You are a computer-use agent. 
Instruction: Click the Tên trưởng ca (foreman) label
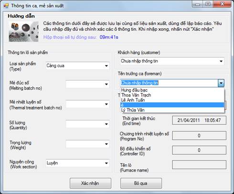tap(139, 73)
